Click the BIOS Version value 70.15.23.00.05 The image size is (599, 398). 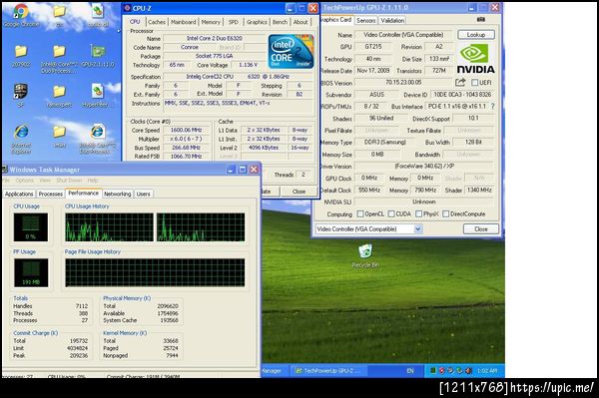click(x=403, y=83)
